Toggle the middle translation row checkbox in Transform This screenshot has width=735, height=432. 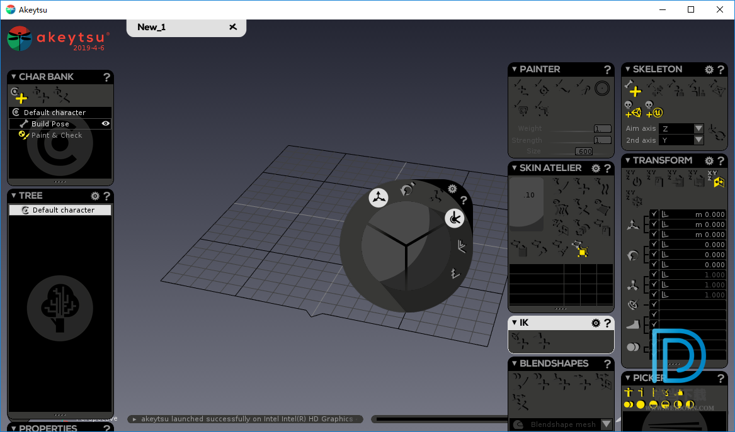point(654,224)
